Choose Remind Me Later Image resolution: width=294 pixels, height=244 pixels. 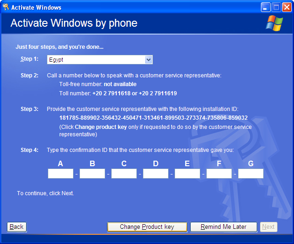click(224, 227)
